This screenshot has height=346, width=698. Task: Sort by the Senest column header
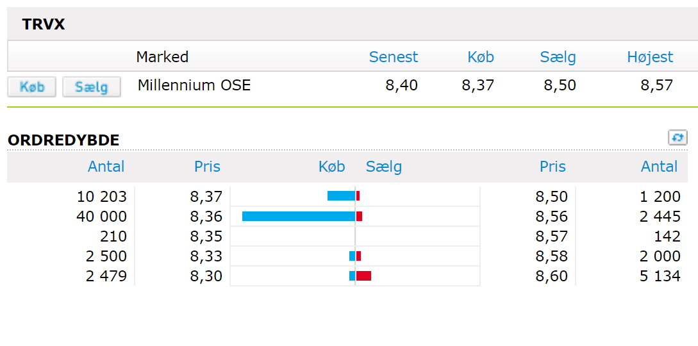[x=394, y=57]
